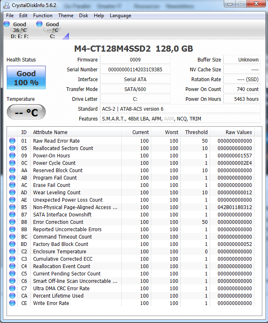
Task: Click status orb of Non-Physical Page-Aligned Access
Action: (12, 207)
